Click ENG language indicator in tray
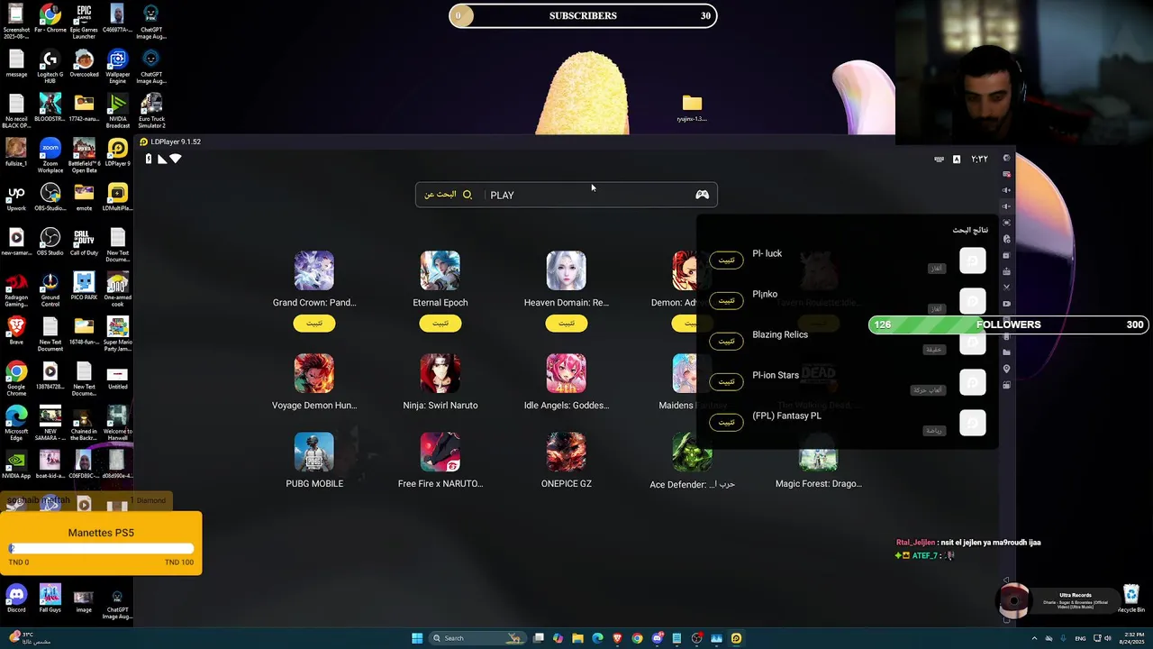Viewport: 1153px width, 649px height. (x=1080, y=638)
